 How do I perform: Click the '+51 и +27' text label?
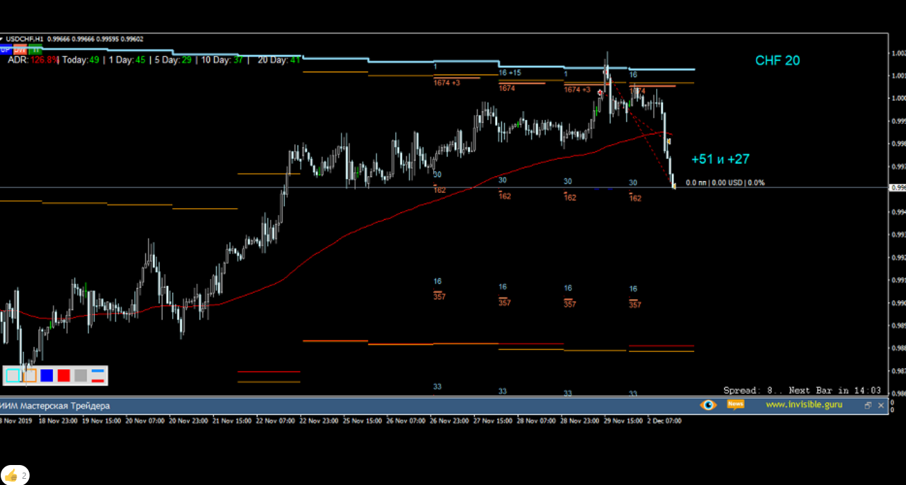point(720,159)
